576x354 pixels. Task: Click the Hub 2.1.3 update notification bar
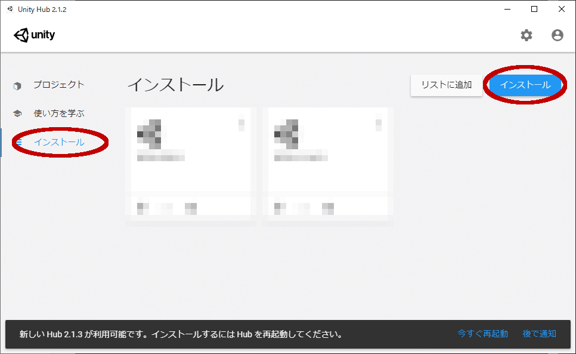coord(179,334)
